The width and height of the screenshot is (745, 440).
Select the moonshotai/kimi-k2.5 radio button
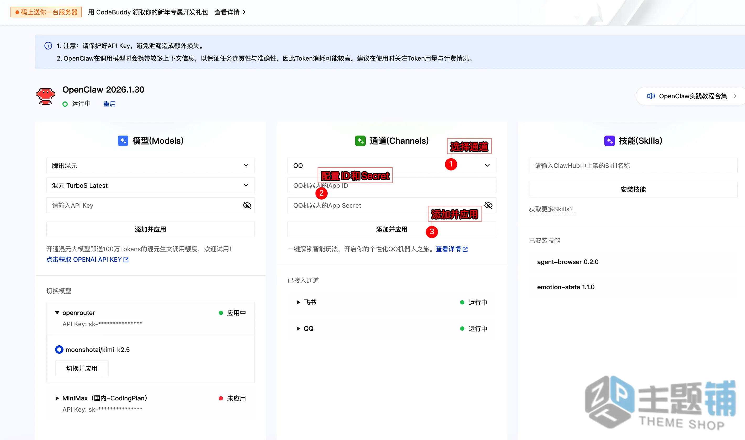(59, 350)
